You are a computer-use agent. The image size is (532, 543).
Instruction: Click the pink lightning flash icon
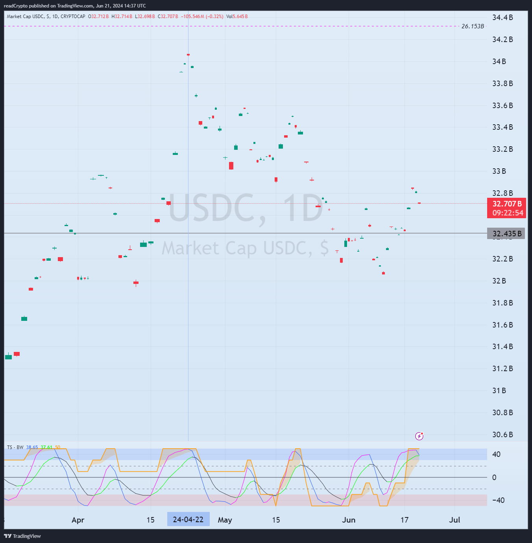tap(419, 436)
